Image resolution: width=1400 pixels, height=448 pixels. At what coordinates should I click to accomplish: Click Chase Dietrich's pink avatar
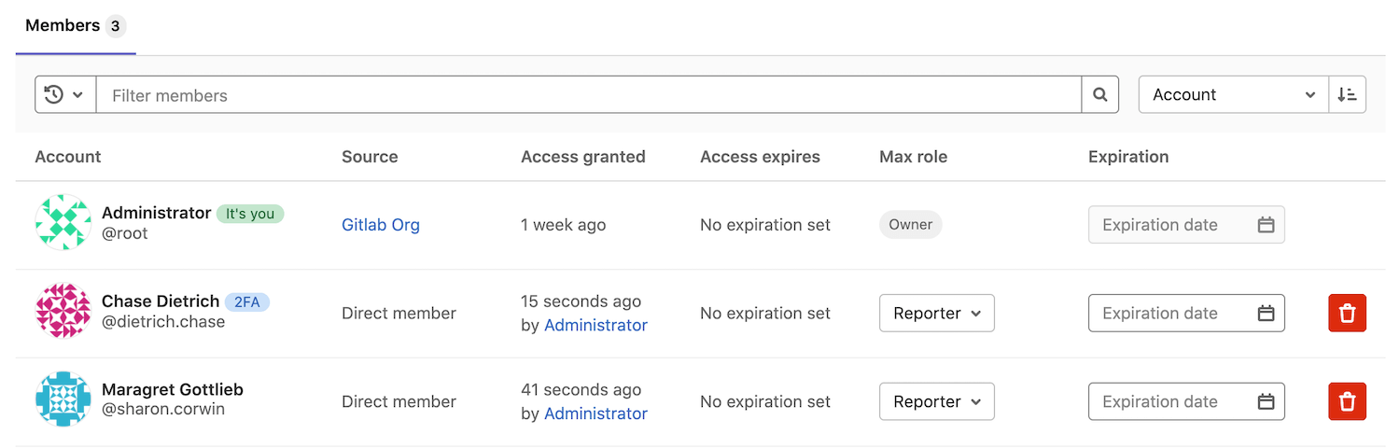(63, 311)
